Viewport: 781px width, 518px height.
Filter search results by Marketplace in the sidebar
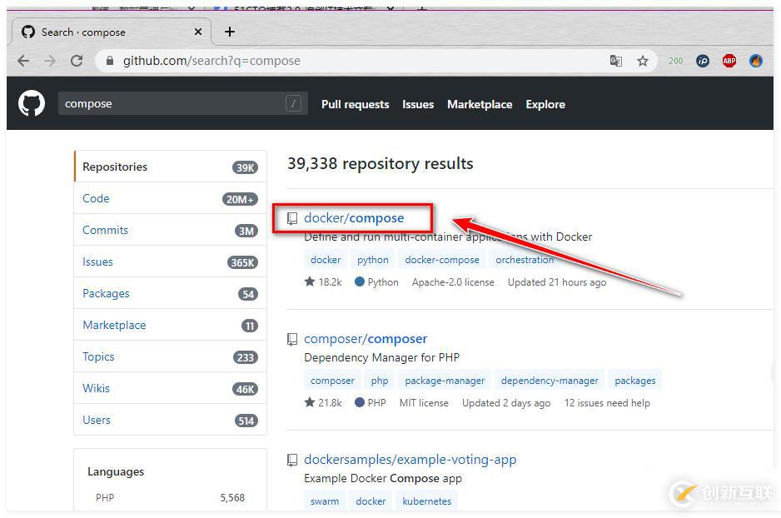pos(171,325)
